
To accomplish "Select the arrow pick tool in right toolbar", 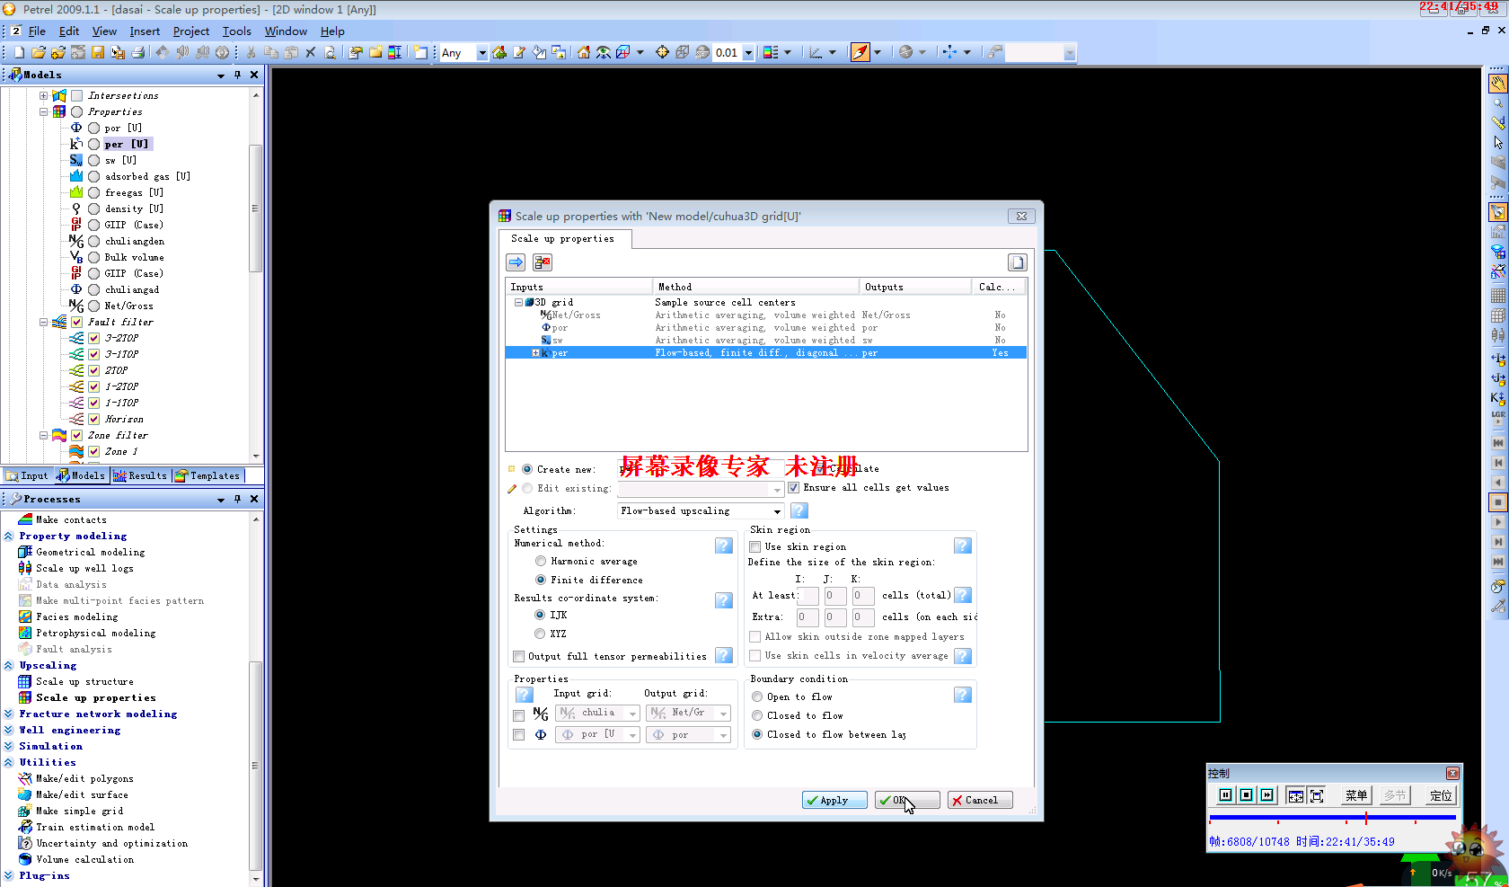I will pos(1497,143).
